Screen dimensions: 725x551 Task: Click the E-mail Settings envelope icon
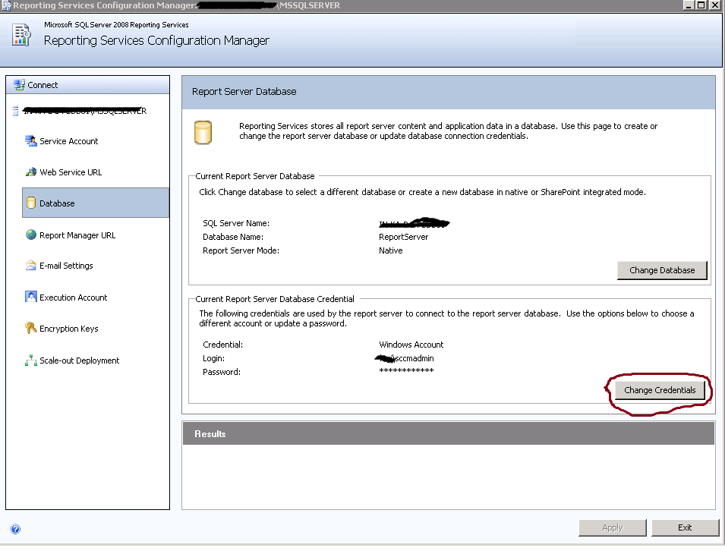point(31,266)
